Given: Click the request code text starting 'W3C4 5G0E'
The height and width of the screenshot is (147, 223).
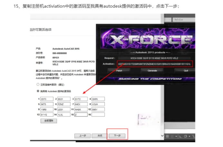Looking at the screenshot, I should click(x=73, y=63).
